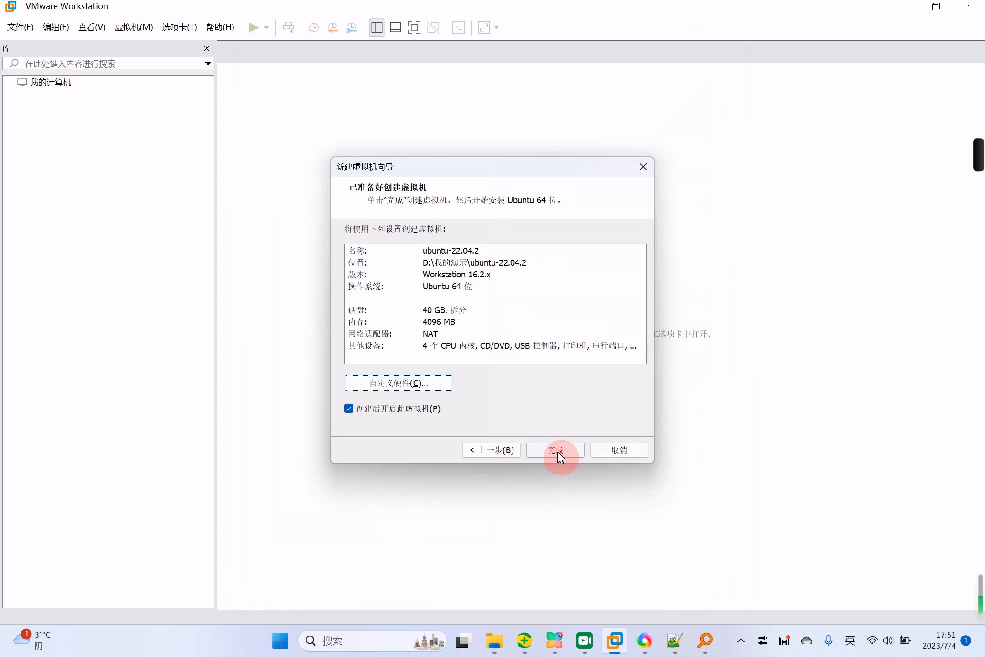The image size is (985, 657).
Task: Open the 虚拟机(M) menu
Action: coord(134,27)
